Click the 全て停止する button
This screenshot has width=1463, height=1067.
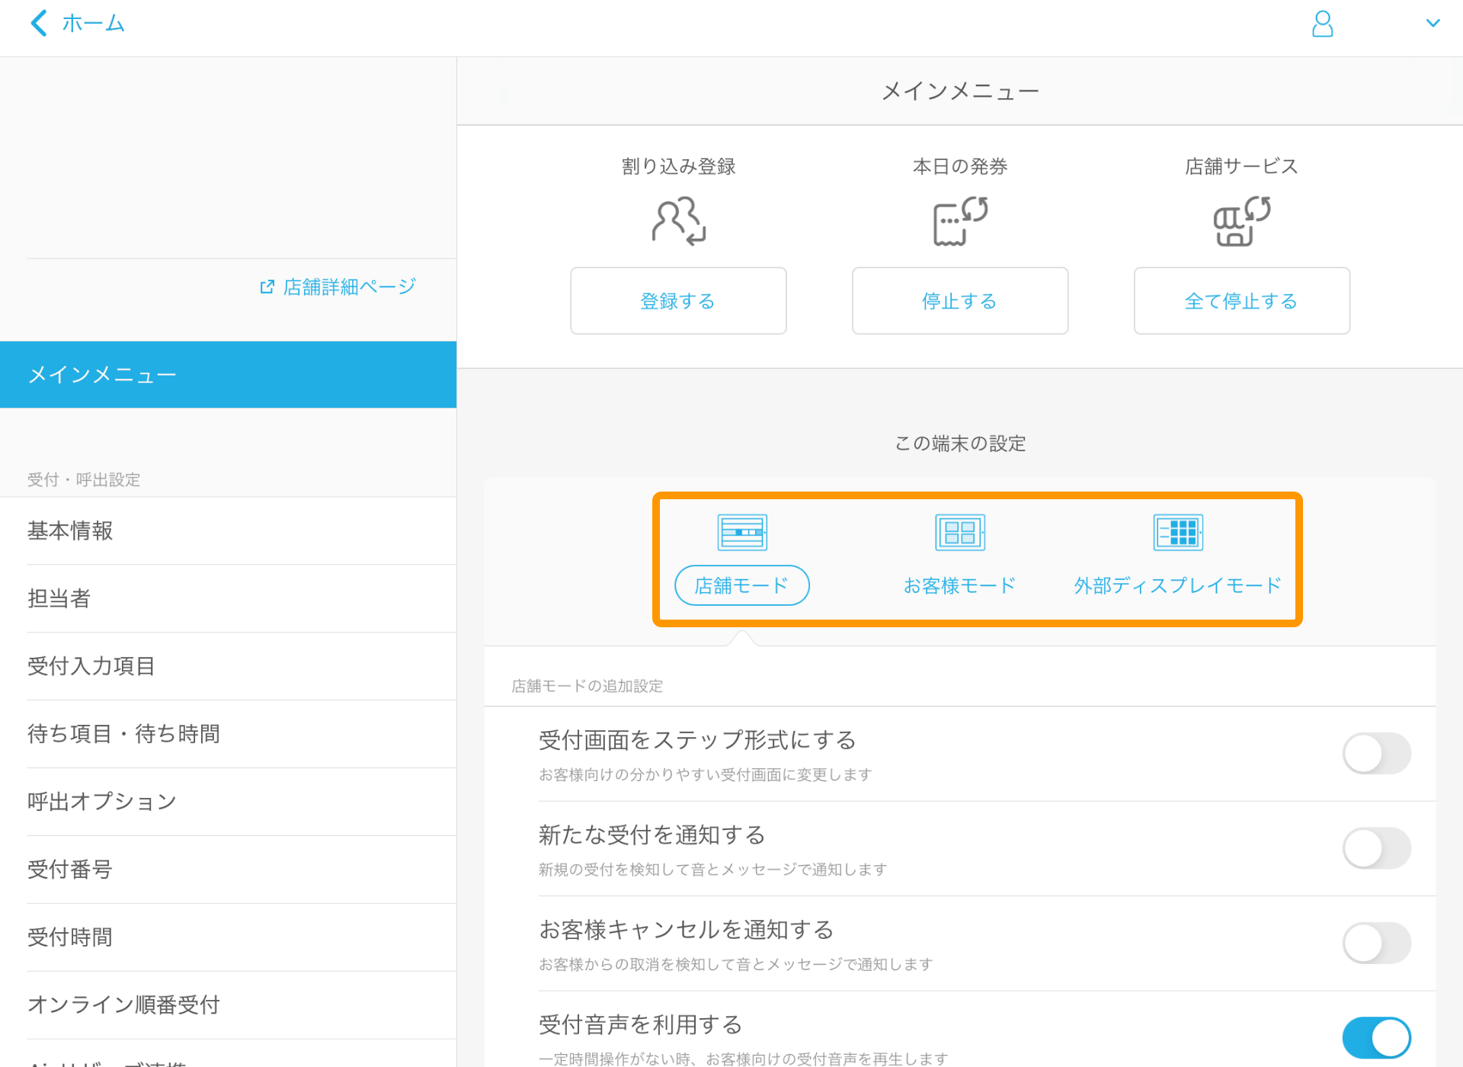[1241, 300]
